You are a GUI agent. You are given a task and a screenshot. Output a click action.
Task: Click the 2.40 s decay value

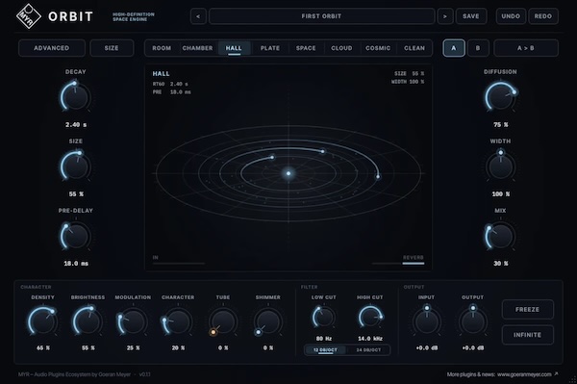tap(76, 125)
